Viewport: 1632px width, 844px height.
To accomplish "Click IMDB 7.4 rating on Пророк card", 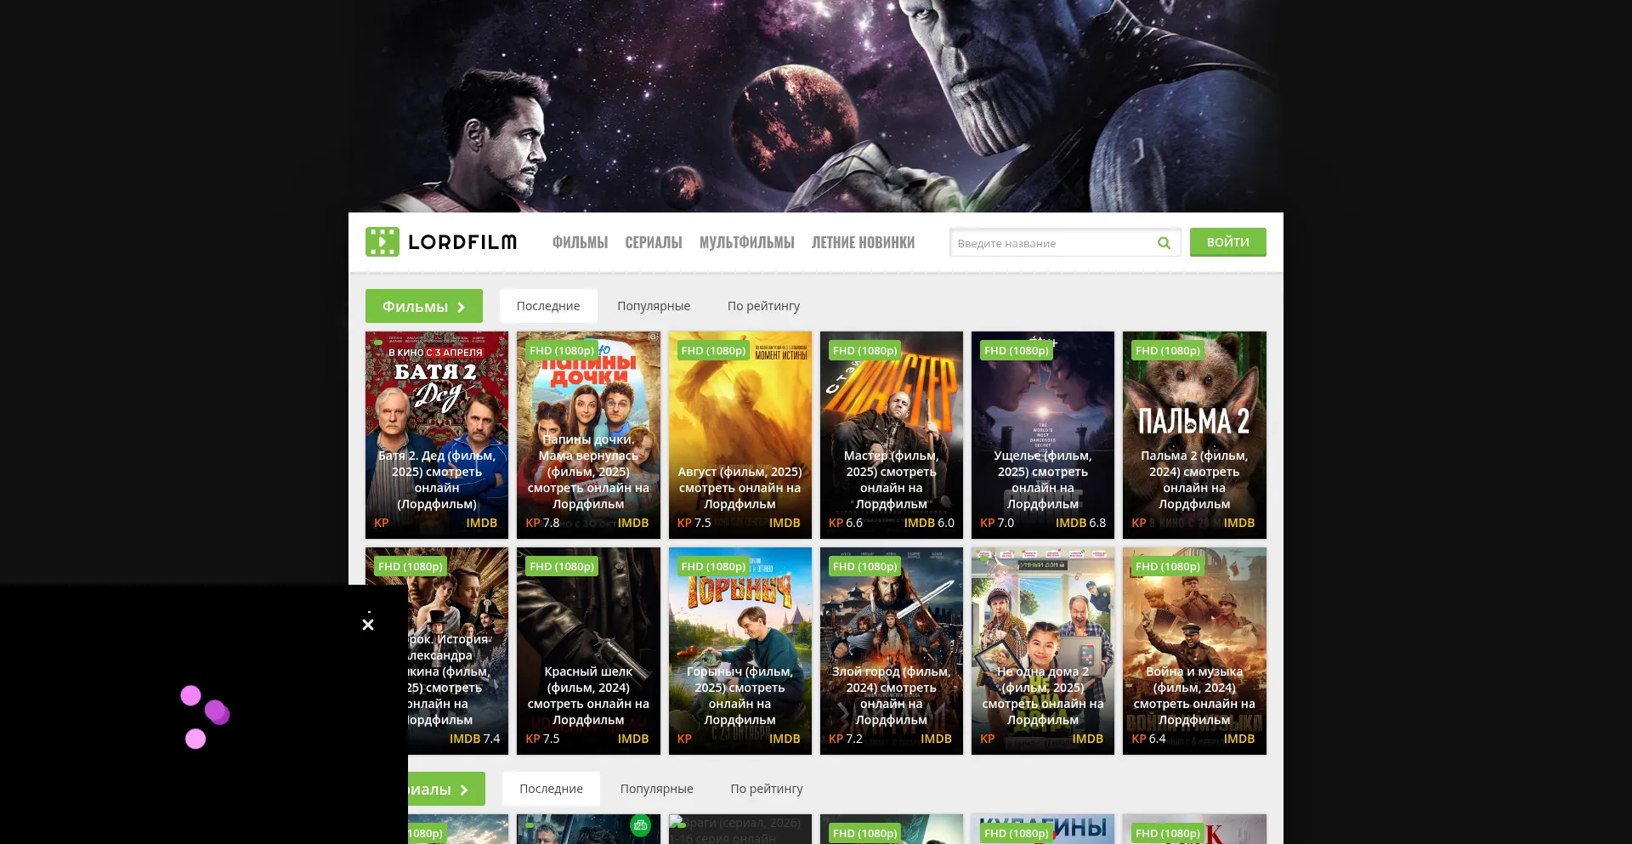I will [x=474, y=739].
